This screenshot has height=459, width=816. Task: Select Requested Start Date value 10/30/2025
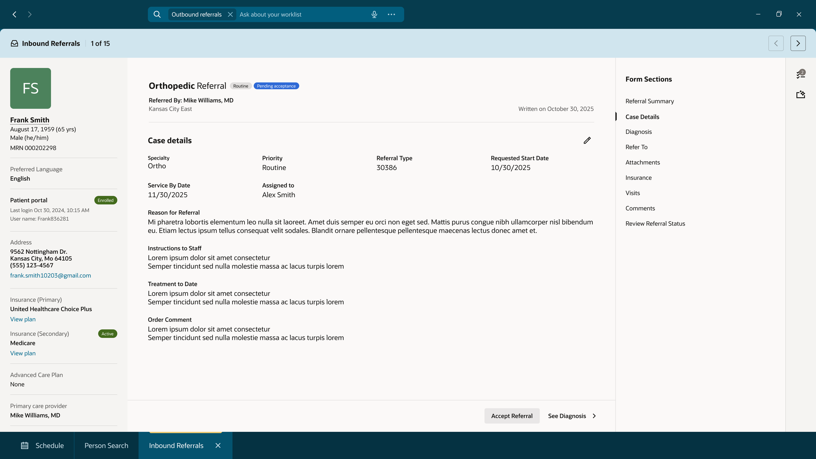point(510,167)
